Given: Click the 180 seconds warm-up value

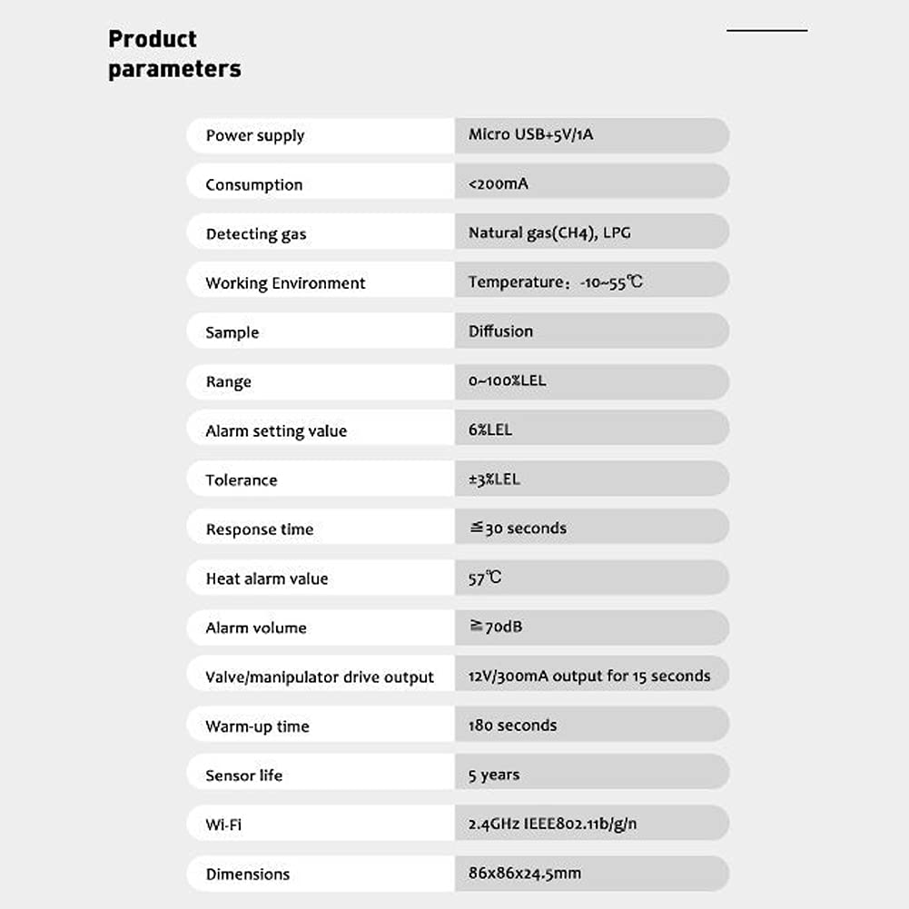Looking at the screenshot, I should click(x=513, y=725).
